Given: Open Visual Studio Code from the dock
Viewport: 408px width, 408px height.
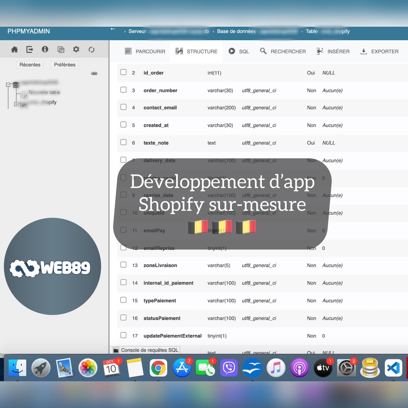Looking at the screenshot, I should (393, 368).
